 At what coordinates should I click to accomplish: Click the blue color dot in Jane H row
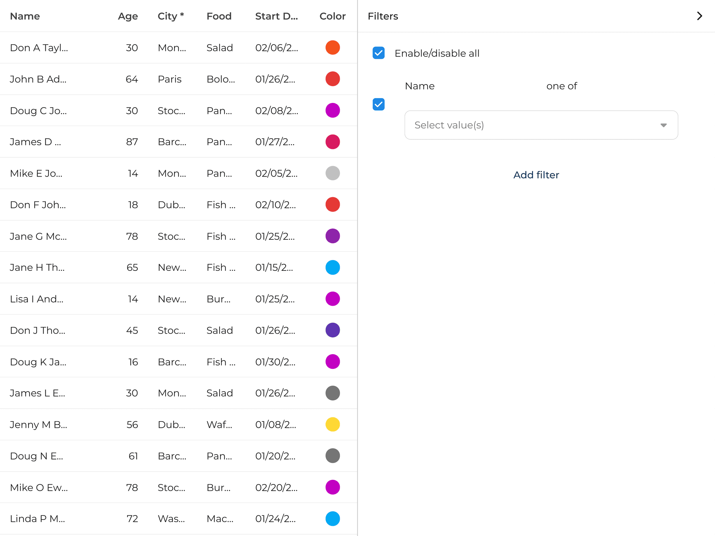click(332, 267)
